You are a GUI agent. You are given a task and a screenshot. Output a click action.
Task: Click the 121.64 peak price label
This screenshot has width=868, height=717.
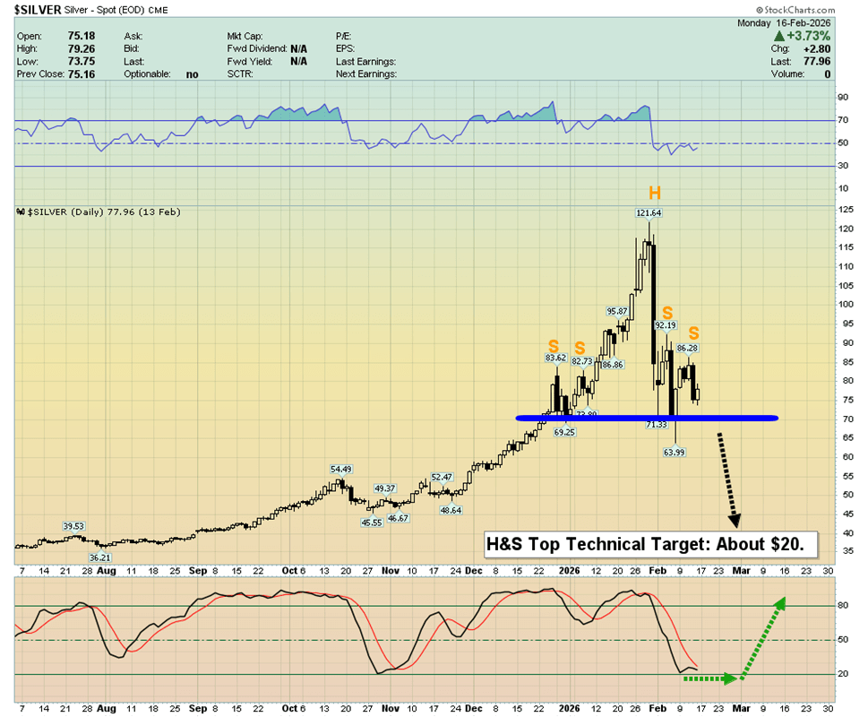(648, 212)
